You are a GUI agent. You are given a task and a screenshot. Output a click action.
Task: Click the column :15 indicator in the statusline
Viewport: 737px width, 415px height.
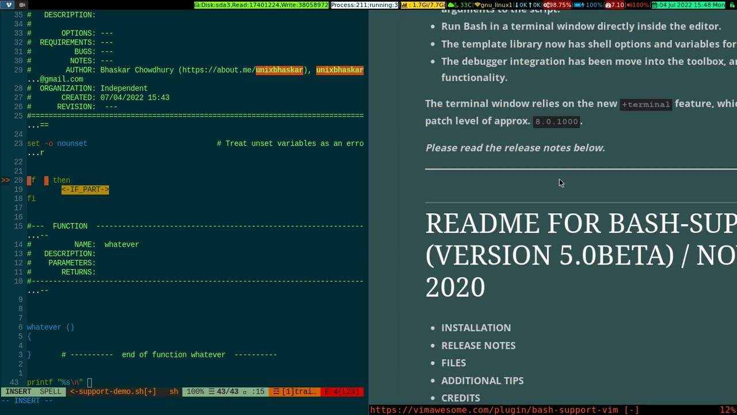click(x=258, y=391)
